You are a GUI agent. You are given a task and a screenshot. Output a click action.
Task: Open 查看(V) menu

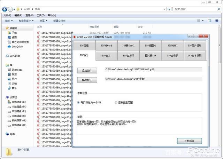click(29, 15)
